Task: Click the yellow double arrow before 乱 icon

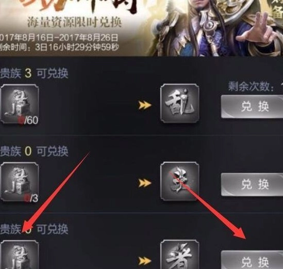Action: tap(144, 105)
